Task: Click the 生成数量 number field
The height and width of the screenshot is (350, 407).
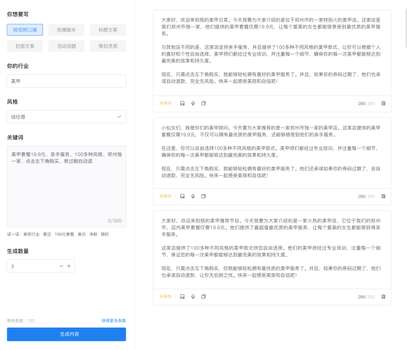Action: coord(41,266)
